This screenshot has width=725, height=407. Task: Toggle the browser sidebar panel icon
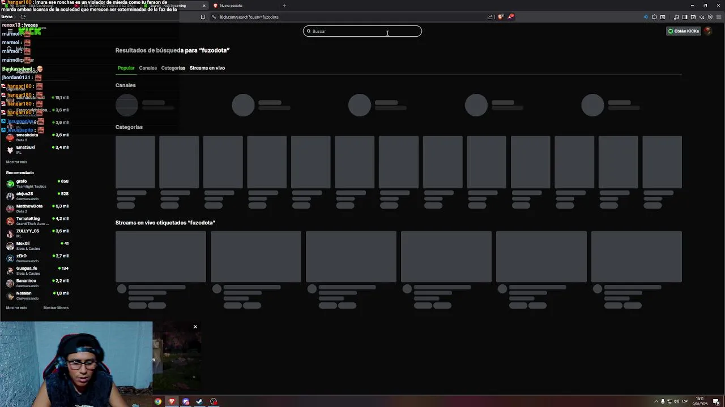click(x=684, y=17)
